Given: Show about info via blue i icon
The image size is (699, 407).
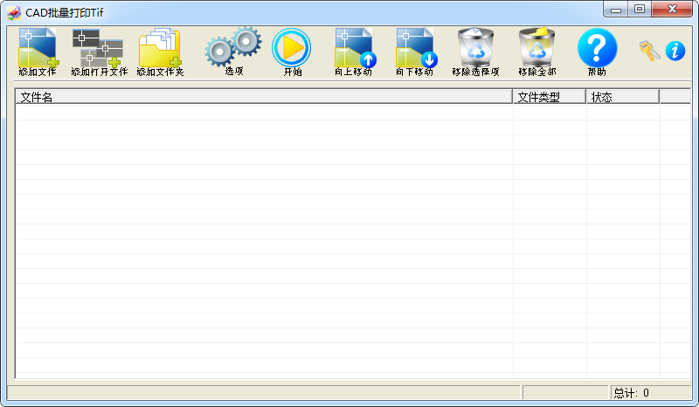Looking at the screenshot, I should pyautogui.click(x=675, y=51).
